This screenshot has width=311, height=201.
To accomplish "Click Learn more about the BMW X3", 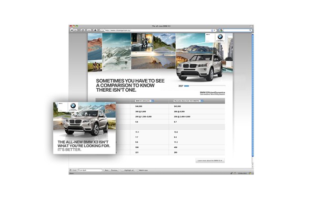I will (x=210, y=161).
